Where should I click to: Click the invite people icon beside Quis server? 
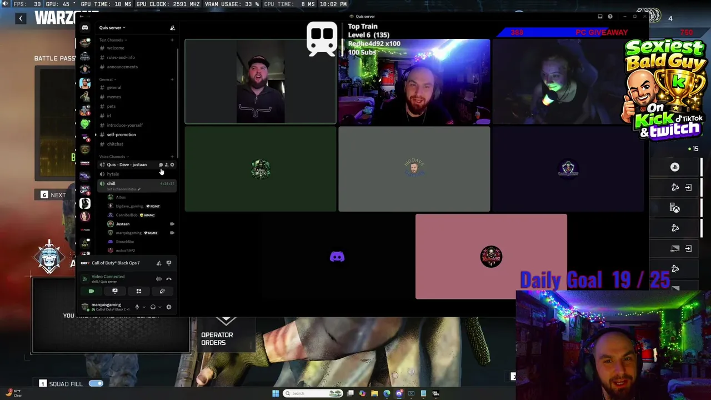pyautogui.click(x=172, y=28)
